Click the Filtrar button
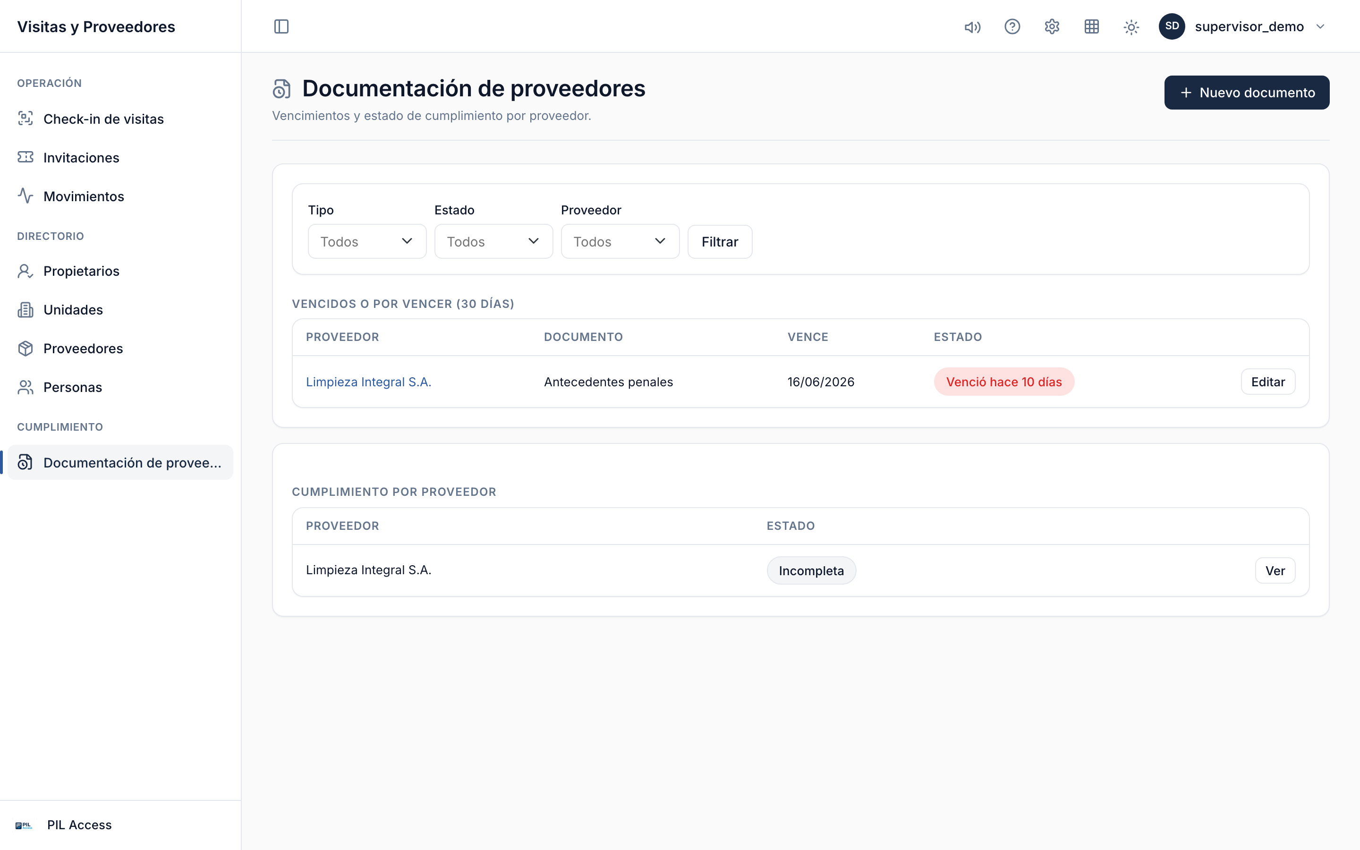The height and width of the screenshot is (850, 1360). [x=720, y=242]
